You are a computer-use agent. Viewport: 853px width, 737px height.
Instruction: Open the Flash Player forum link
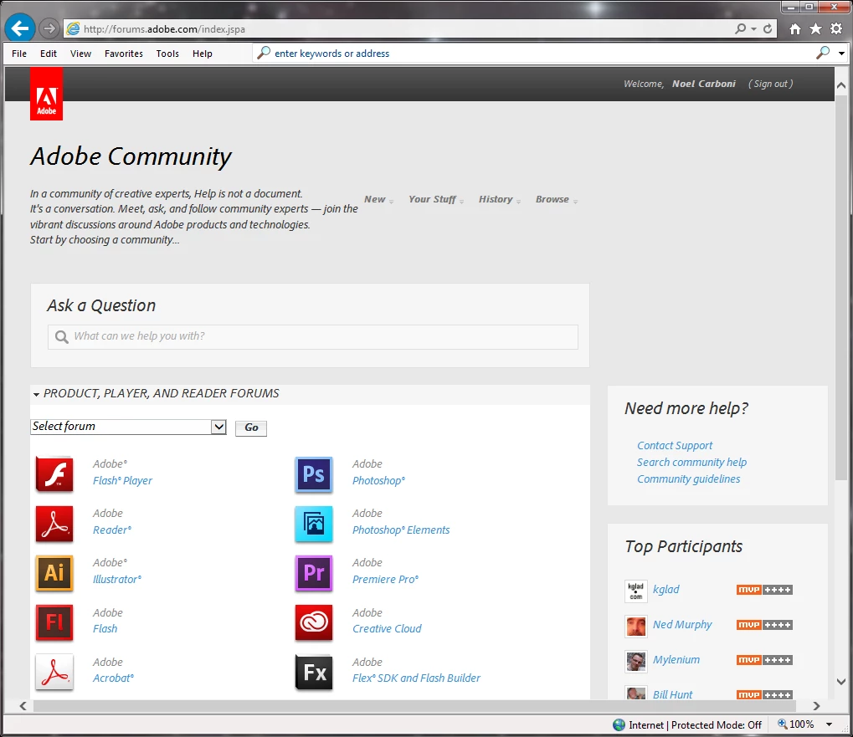[x=122, y=481]
